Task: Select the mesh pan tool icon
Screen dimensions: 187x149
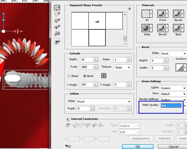Action: tap(57, 21)
